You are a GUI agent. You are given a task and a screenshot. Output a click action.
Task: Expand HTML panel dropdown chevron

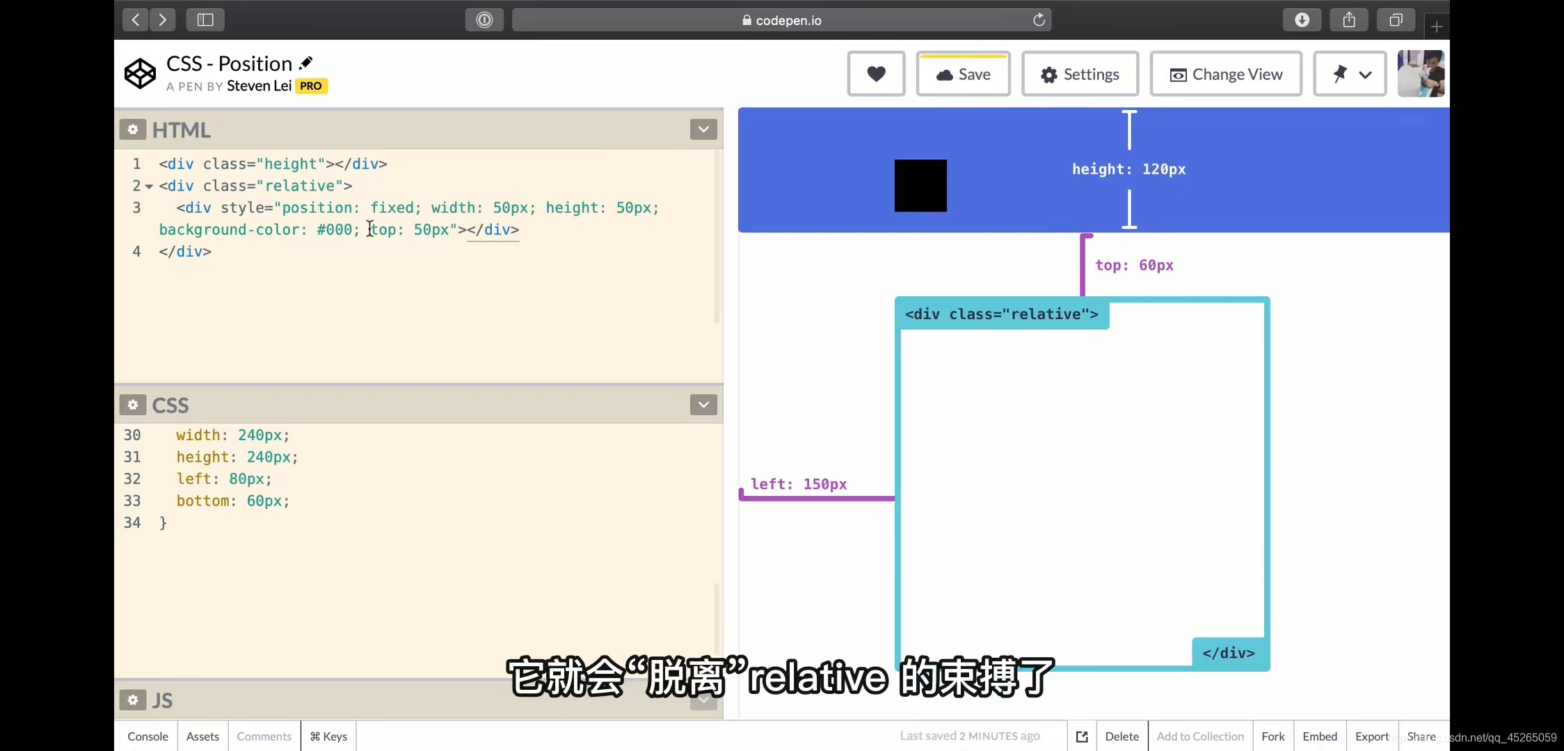click(703, 129)
